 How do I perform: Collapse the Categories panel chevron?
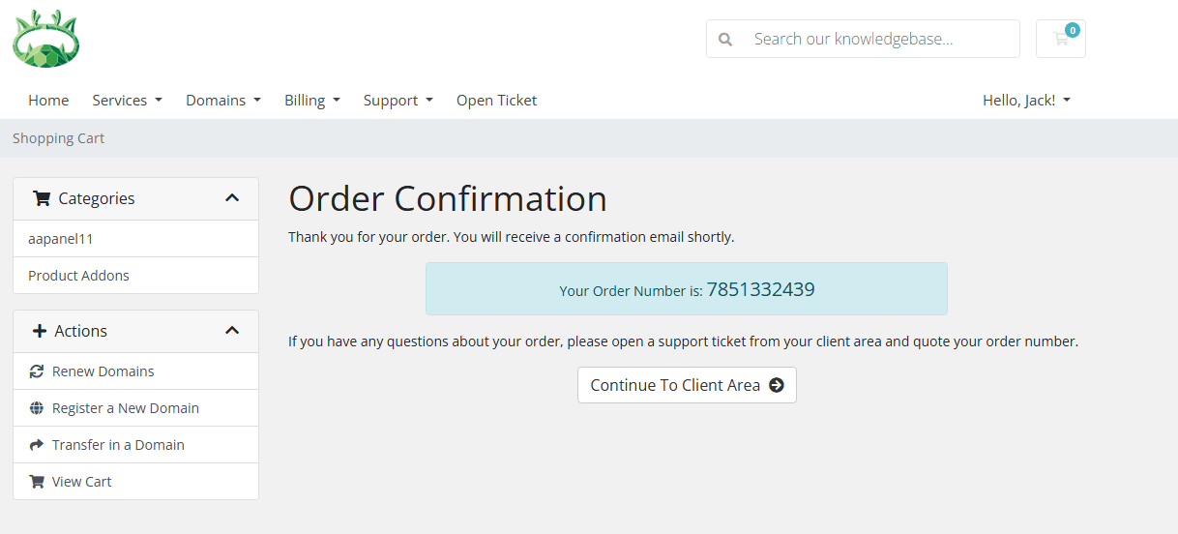(232, 198)
